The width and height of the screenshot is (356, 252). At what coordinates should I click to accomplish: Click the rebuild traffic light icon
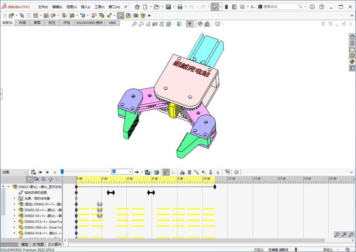226,7
